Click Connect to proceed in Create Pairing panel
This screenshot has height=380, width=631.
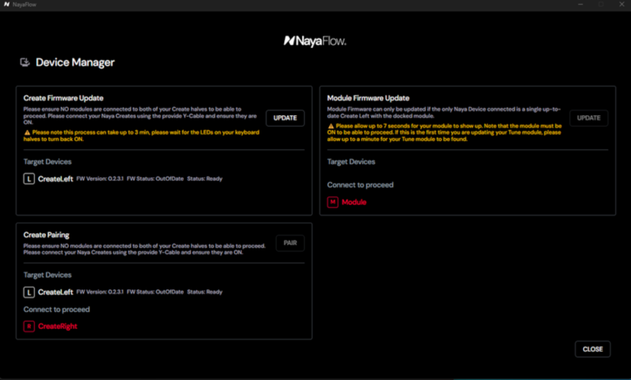56,310
